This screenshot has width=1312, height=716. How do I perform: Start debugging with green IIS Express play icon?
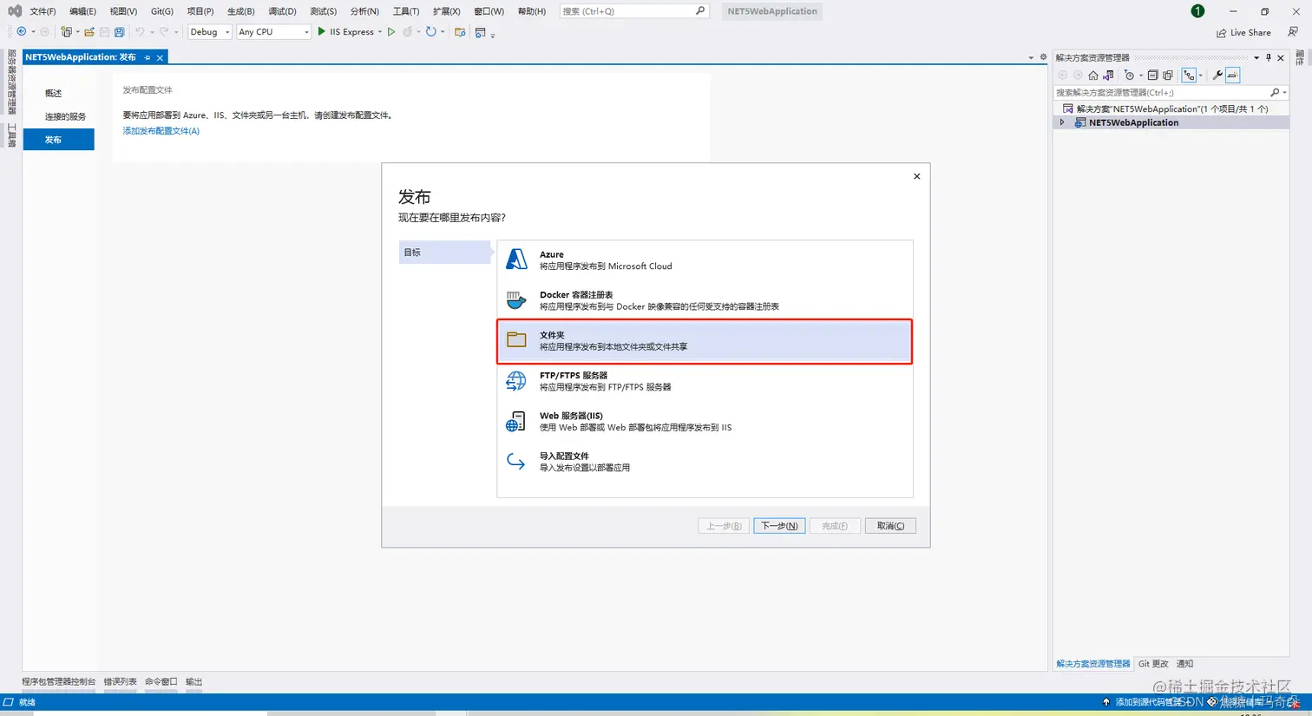pos(321,32)
